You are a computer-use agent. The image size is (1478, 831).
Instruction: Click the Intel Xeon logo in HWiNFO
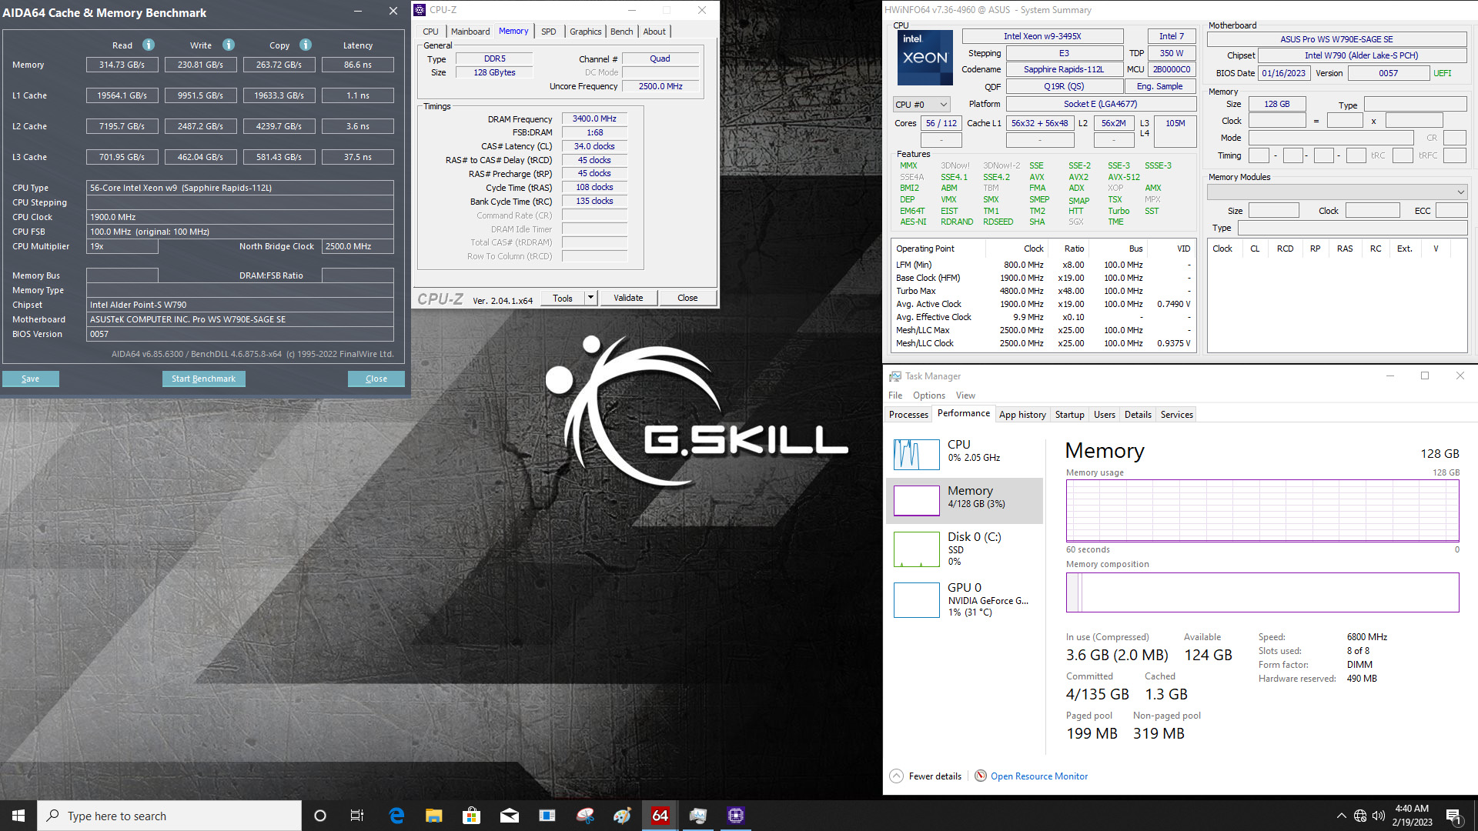coord(925,58)
